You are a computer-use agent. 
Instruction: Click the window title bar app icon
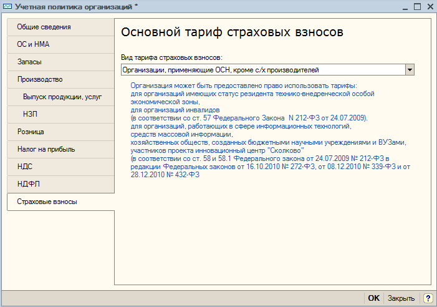[x=7, y=6]
